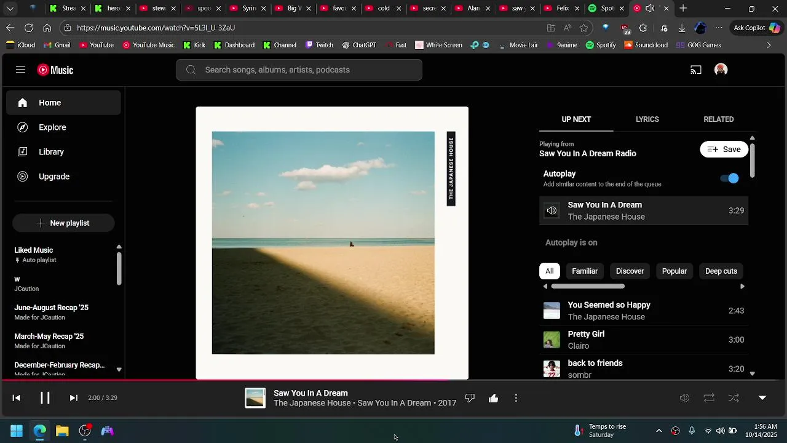The image size is (787, 443).
Task: Like Saw You In A Dream
Action: tap(493, 398)
